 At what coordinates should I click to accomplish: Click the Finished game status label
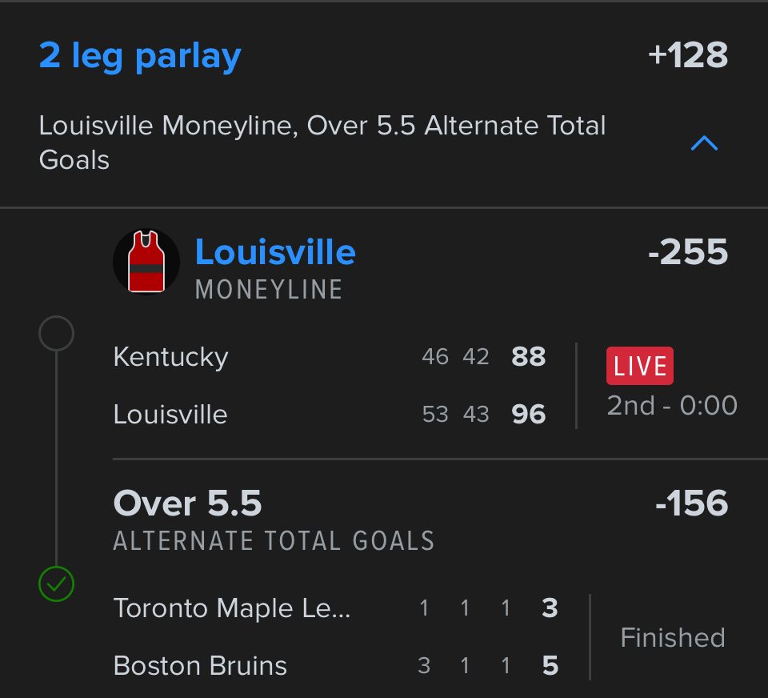point(673,637)
